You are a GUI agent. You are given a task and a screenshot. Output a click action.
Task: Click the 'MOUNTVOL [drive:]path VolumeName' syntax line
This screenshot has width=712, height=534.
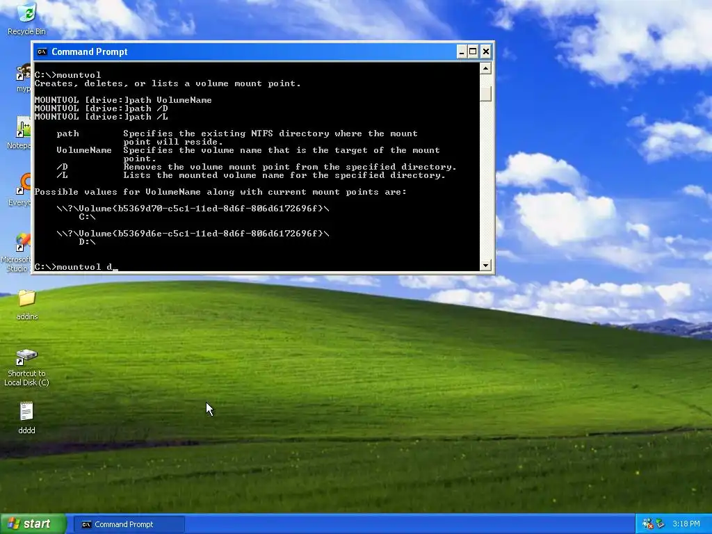[x=123, y=100]
